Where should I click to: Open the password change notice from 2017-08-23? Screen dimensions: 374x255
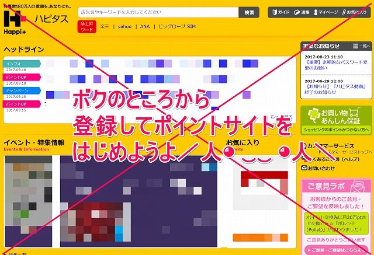(x=336, y=65)
